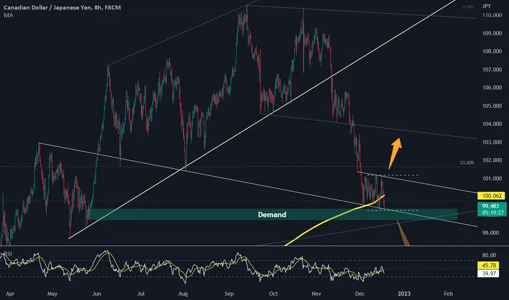Click the 105.000 price axis label
Image resolution: width=509 pixels, height=300 pixels.
tap(492, 106)
